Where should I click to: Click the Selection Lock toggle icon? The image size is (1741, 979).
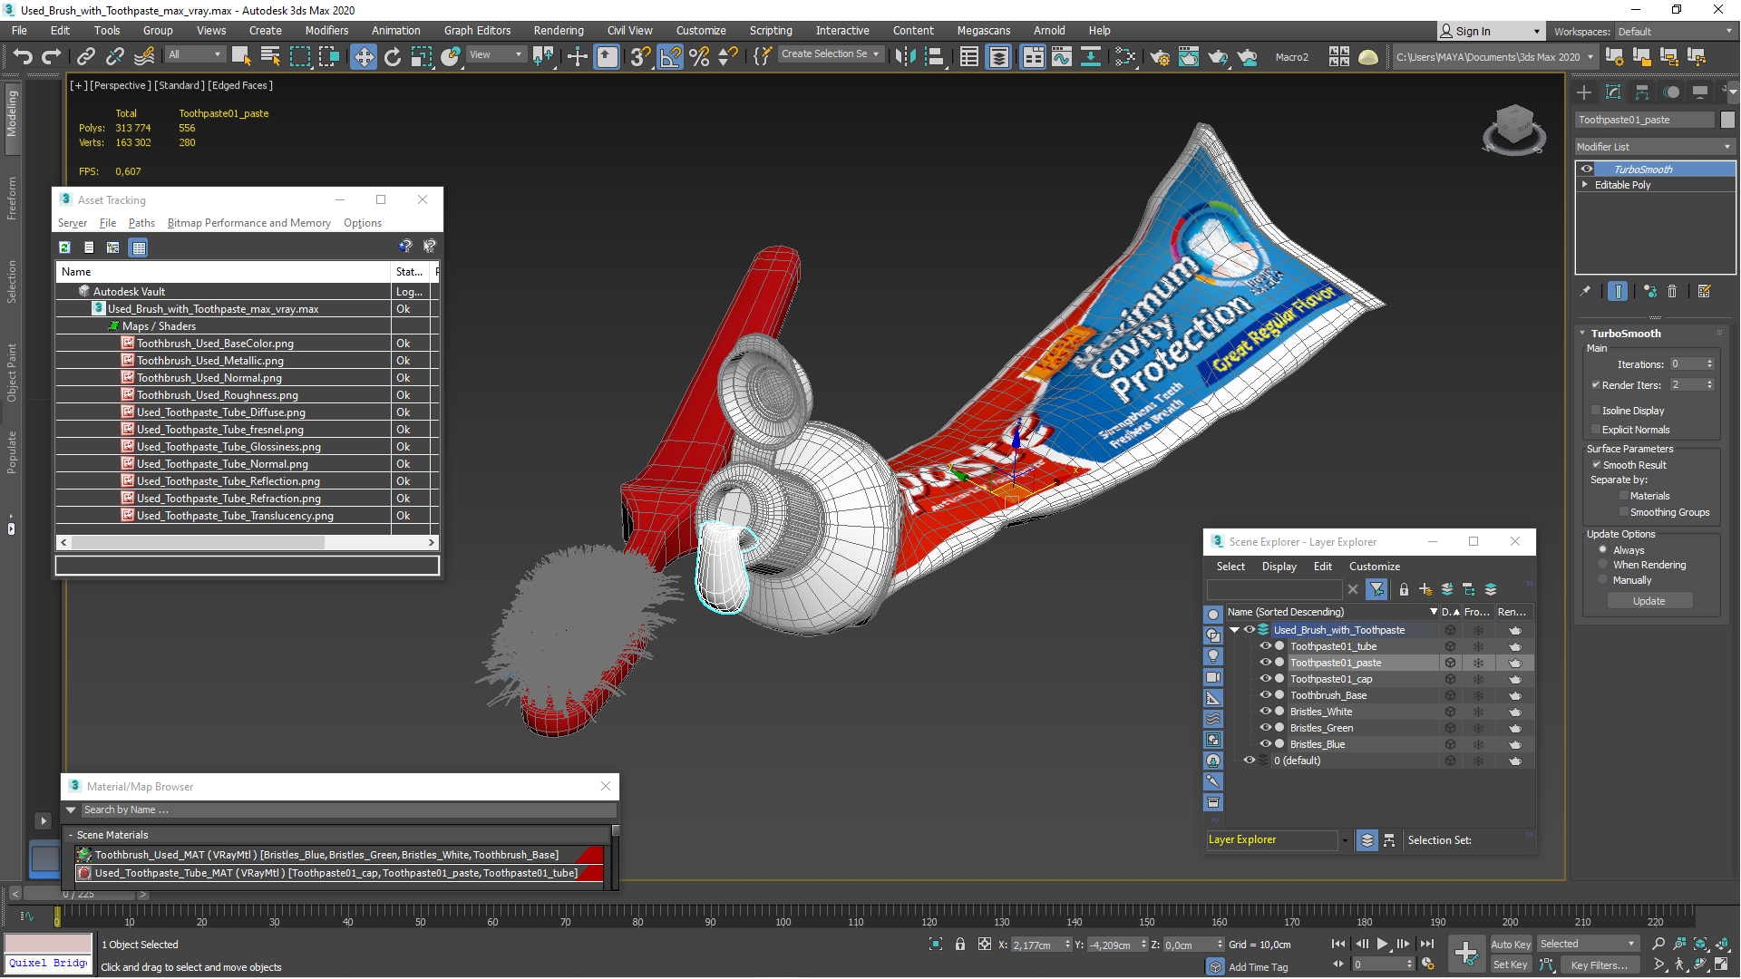(960, 944)
